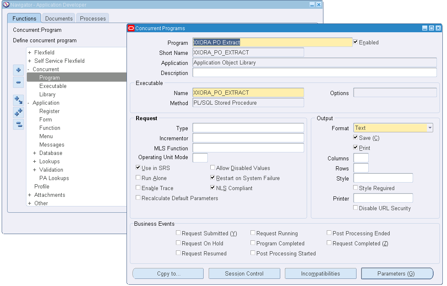Viewport: 447px width, 286px height.
Task: Uncheck the Enabled checkbox
Action: click(x=356, y=42)
